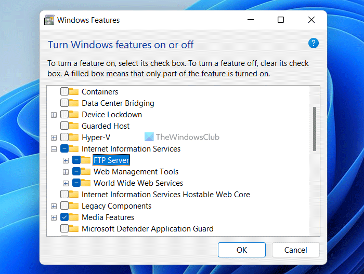Click the World Wide Web Services folder icon
Viewport: 364px width, 274px height.
[86, 183]
